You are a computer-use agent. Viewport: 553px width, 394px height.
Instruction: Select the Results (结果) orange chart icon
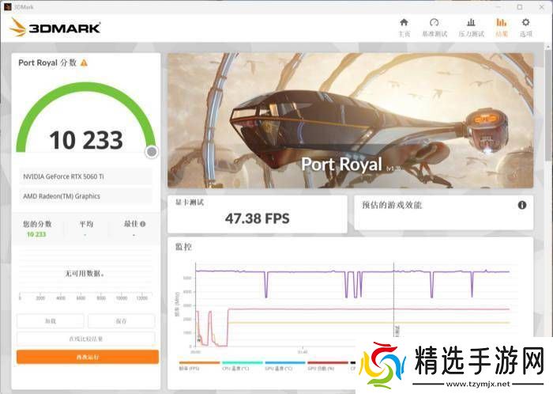tap(501, 27)
